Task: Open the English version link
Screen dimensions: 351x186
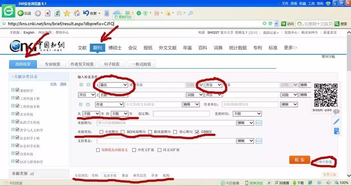Action: click(29, 32)
